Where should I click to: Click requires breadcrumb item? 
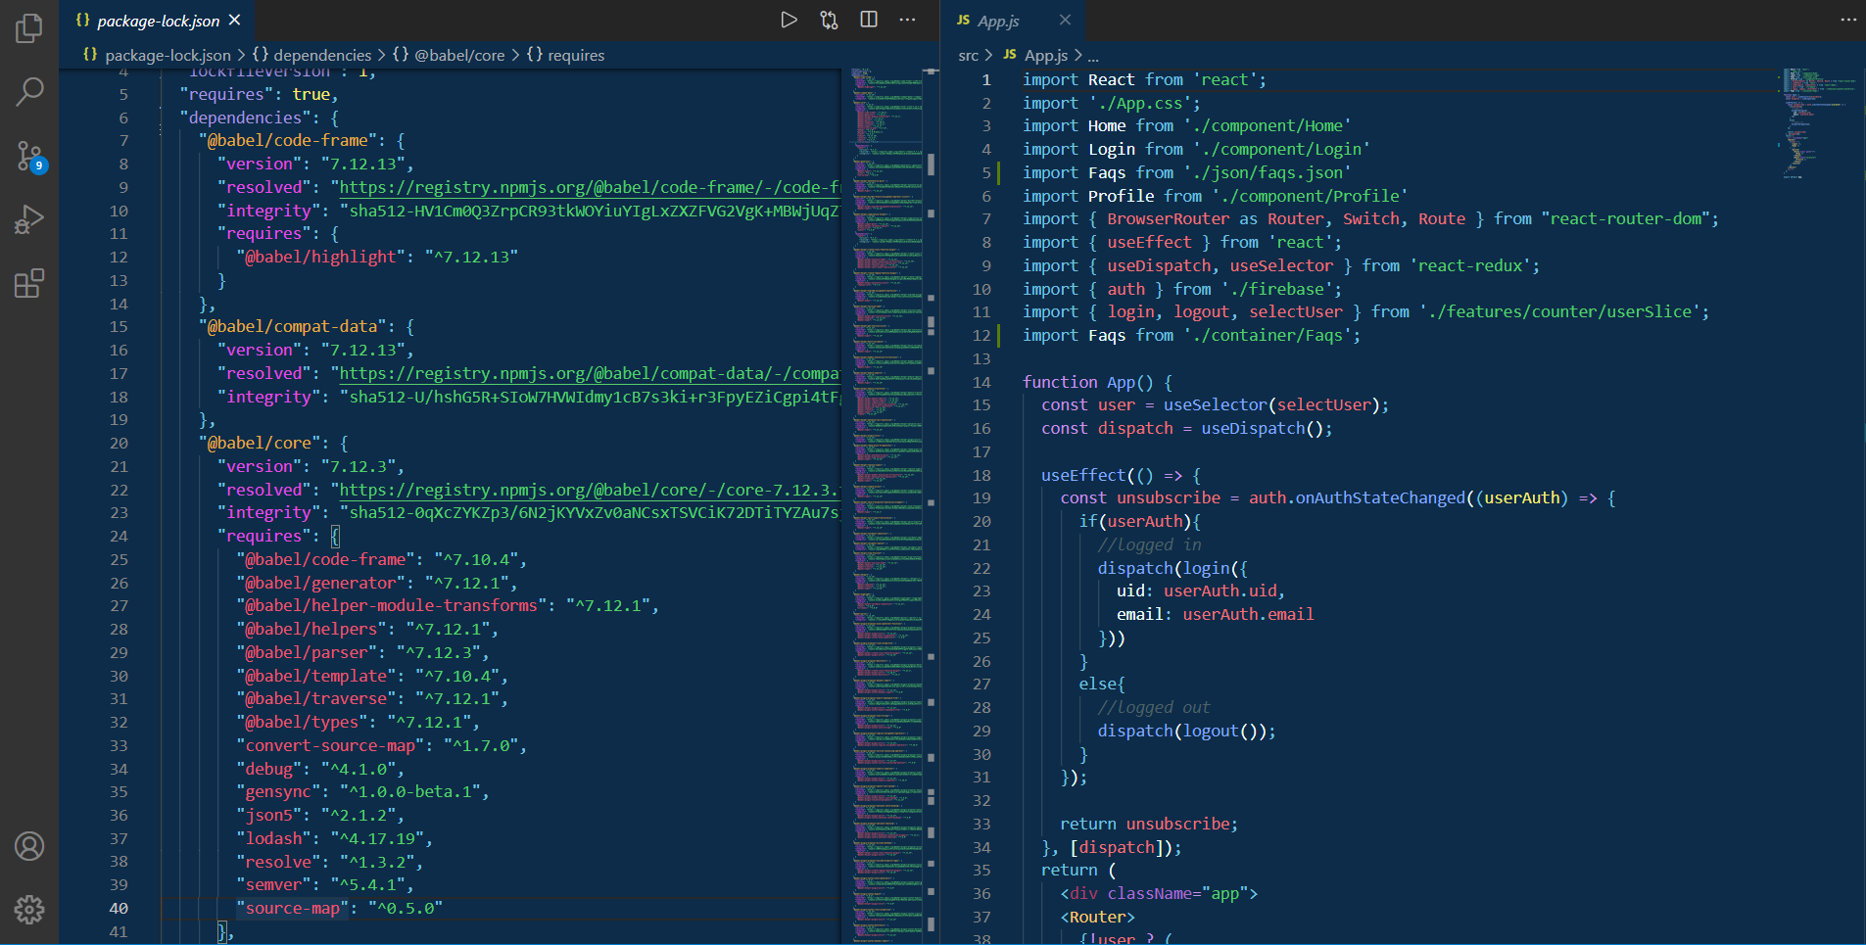click(576, 55)
